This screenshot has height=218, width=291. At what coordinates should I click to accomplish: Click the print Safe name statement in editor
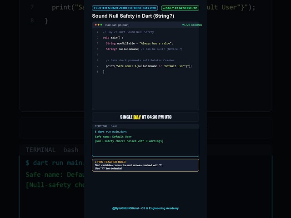(149, 66)
